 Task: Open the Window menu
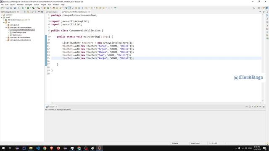(x=56, y=5)
